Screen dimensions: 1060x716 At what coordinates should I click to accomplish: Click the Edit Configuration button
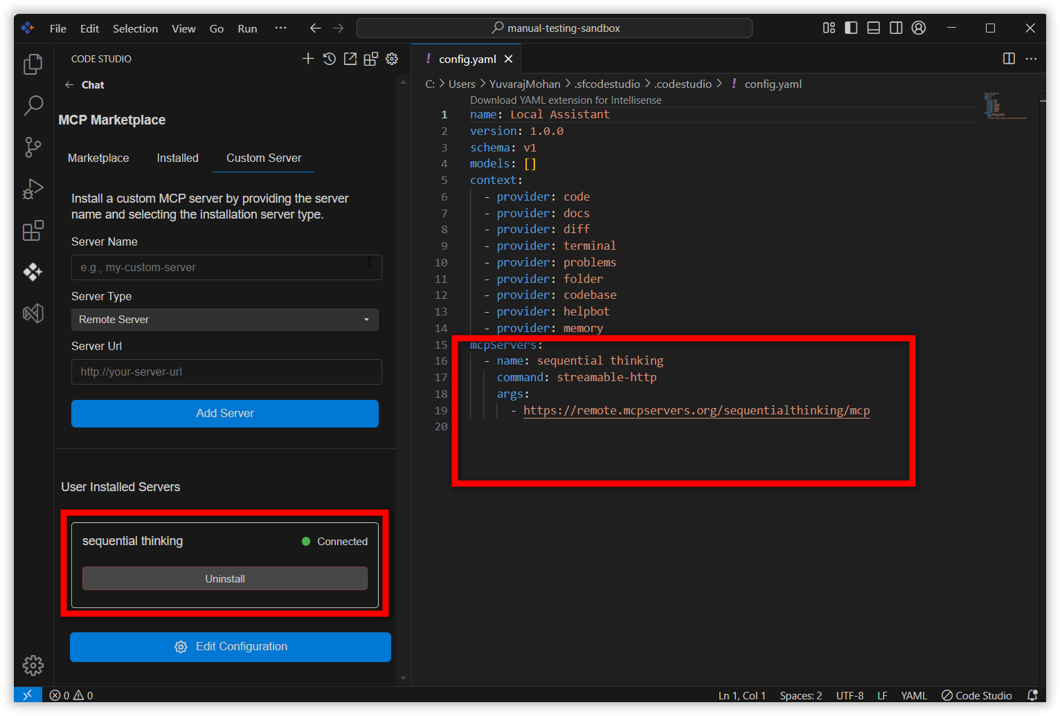tap(231, 647)
